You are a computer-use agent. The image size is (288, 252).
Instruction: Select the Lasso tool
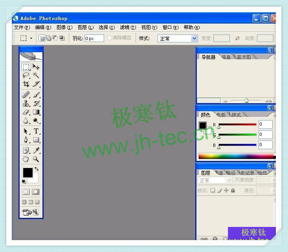pyautogui.click(x=26, y=75)
